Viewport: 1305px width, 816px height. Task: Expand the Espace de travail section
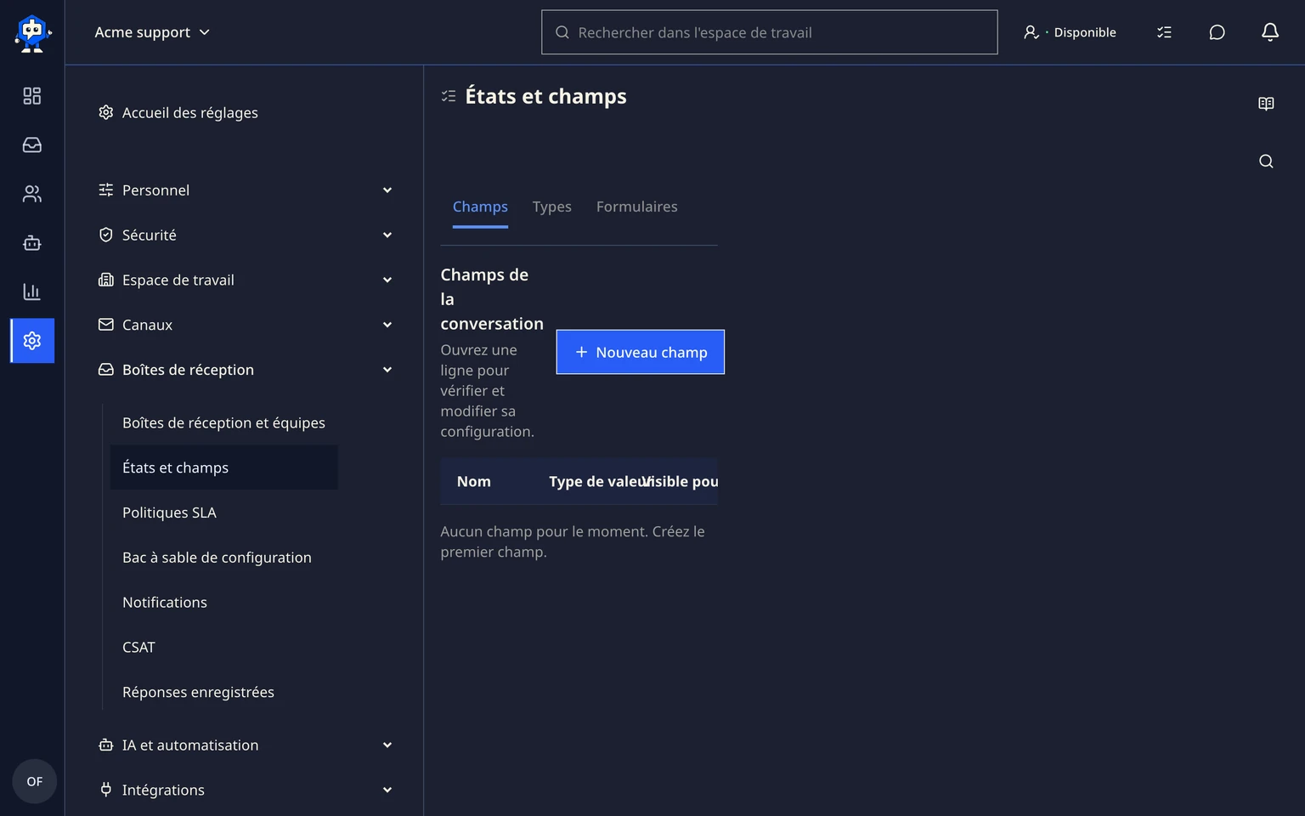[245, 280]
